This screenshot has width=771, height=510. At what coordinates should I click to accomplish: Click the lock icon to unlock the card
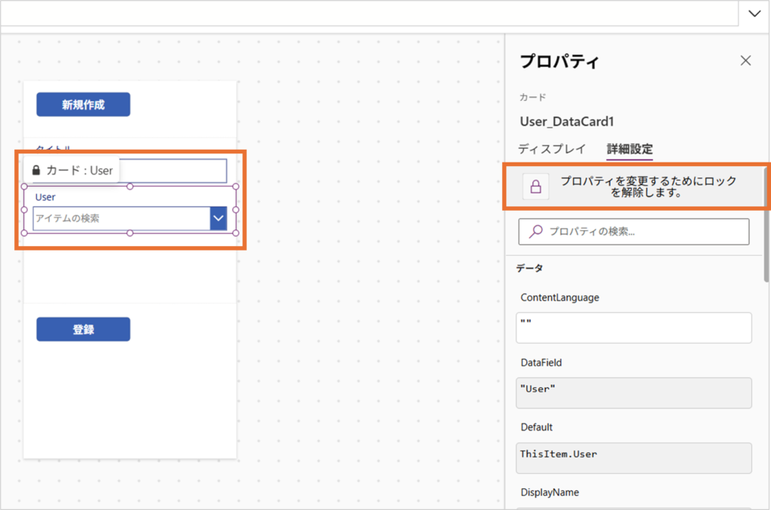coord(536,187)
